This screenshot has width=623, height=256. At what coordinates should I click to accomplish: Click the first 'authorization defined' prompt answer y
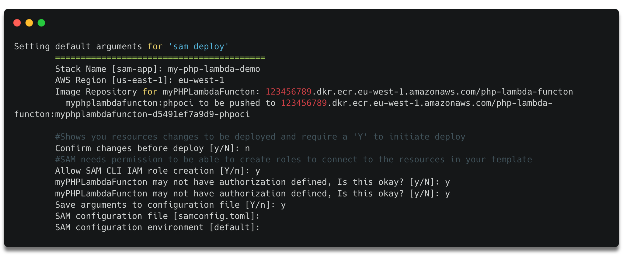(x=447, y=183)
